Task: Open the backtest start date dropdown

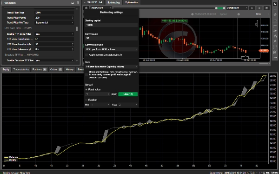Action: [101, 8]
